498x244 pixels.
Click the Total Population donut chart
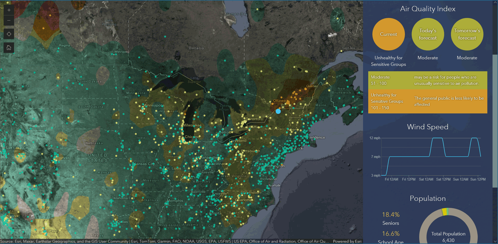(x=448, y=226)
